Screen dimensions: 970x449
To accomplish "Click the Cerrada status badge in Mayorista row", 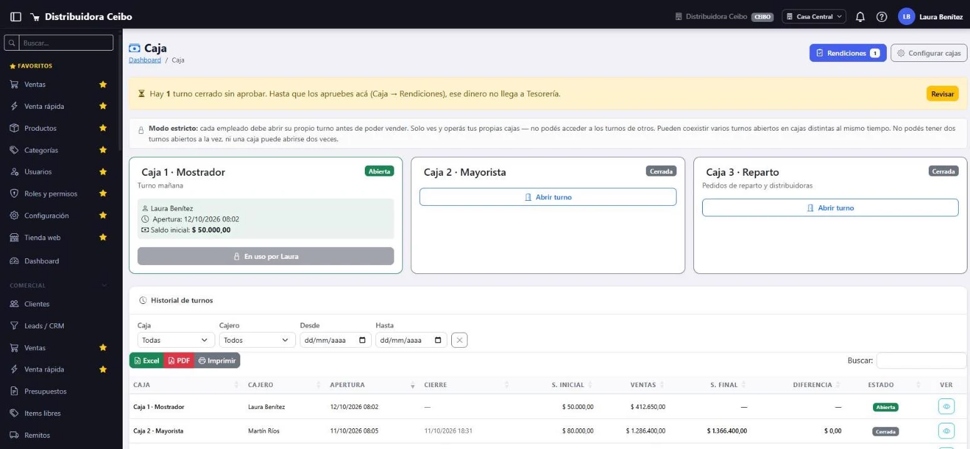I will coord(886,431).
